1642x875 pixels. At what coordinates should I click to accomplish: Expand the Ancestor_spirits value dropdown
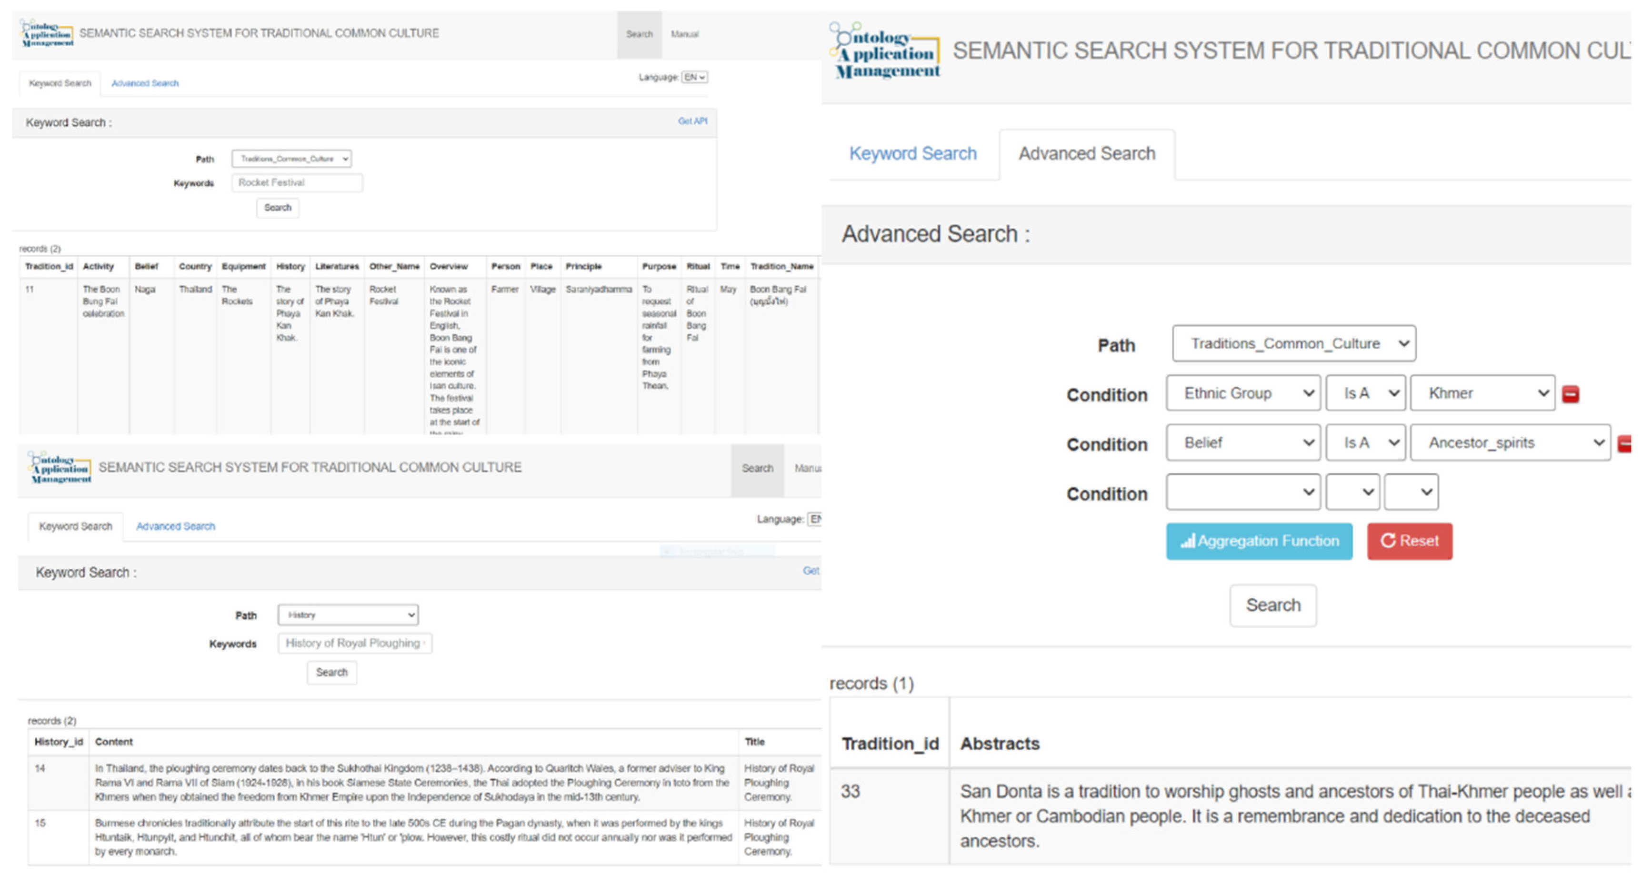click(x=1510, y=443)
